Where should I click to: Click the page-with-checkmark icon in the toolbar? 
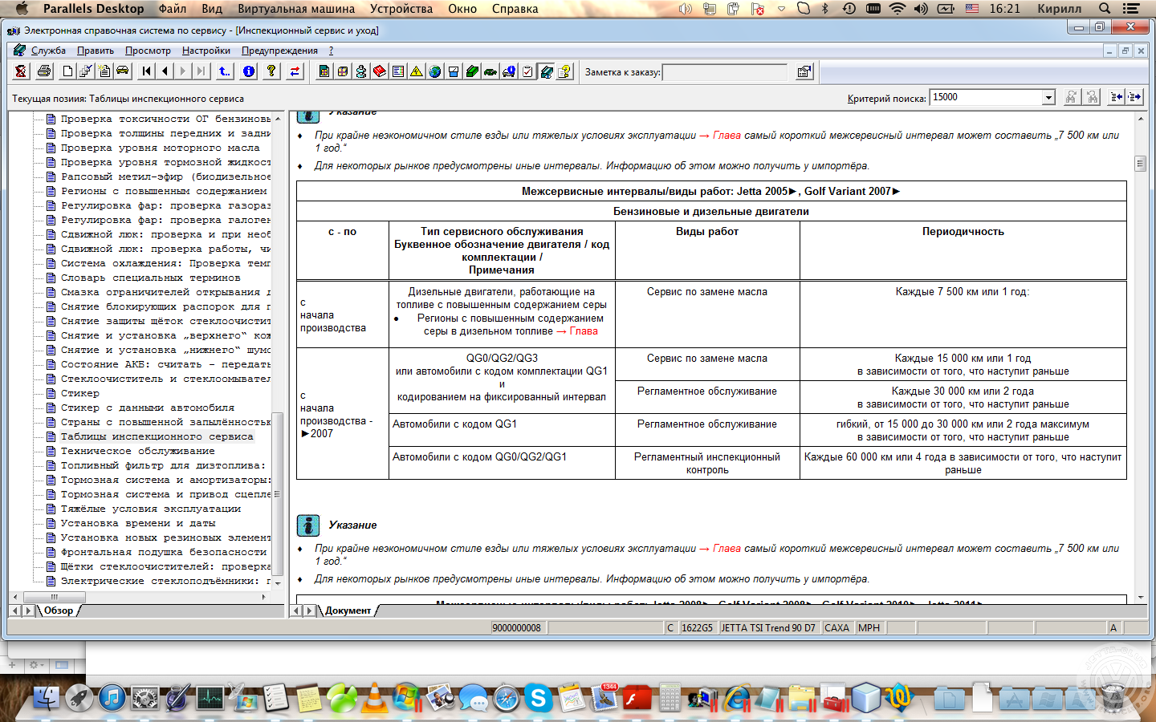click(x=86, y=71)
